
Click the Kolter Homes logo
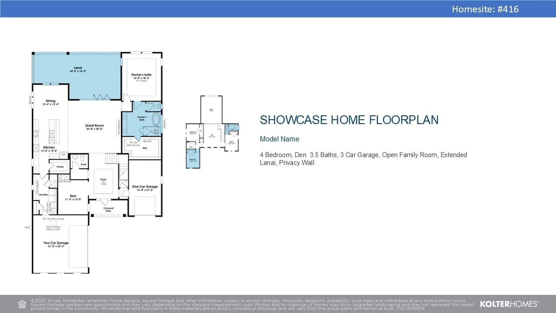tap(509, 304)
